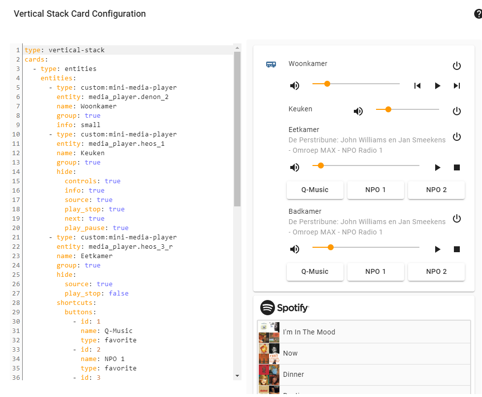Skip to previous track in Woonkamer
The width and height of the screenshot is (482, 397).
click(x=417, y=85)
